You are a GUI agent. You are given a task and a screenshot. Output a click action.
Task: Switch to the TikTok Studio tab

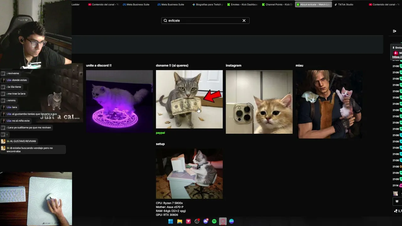(344, 4)
